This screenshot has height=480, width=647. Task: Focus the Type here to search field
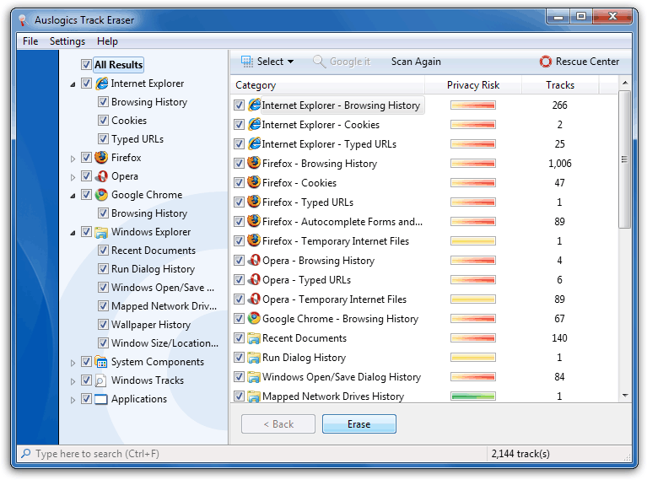pyautogui.click(x=251, y=454)
